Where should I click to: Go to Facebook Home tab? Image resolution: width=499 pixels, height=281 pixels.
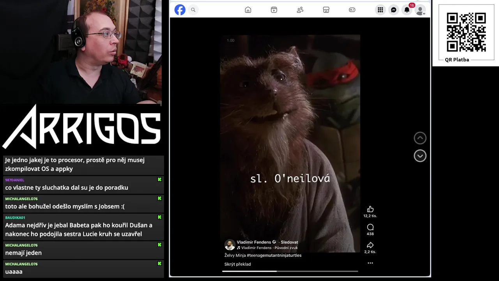pos(248,10)
